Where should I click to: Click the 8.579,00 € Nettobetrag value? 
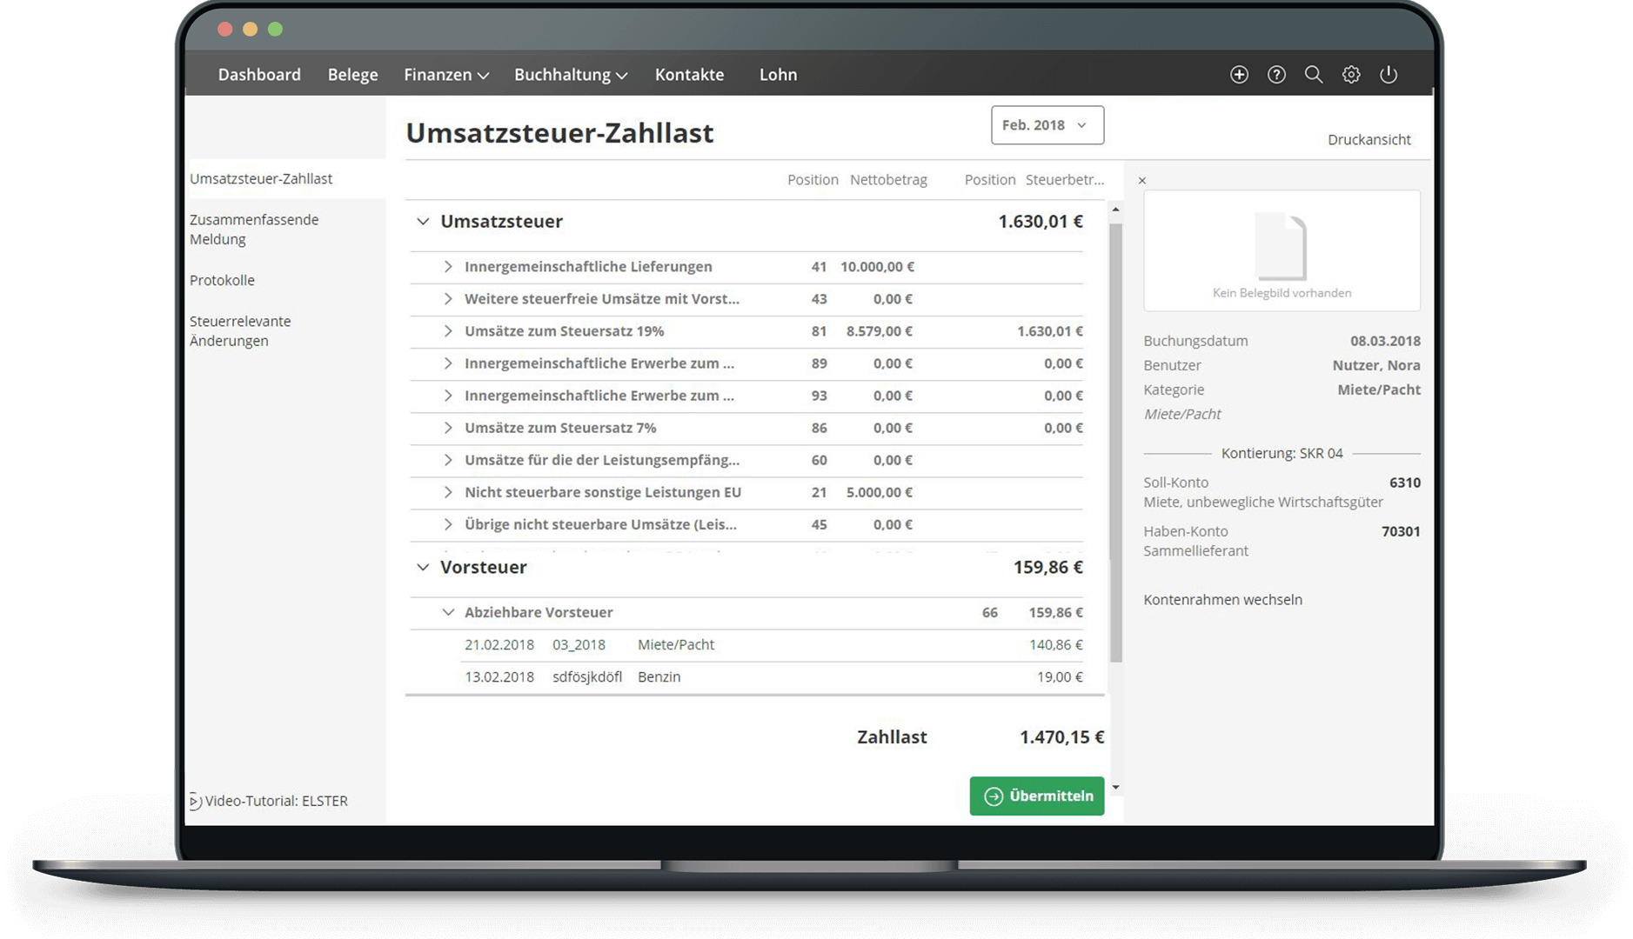[880, 331]
